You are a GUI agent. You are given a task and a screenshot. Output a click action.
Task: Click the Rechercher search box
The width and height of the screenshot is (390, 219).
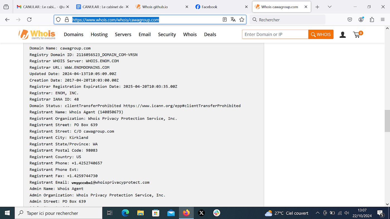(287, 20)
